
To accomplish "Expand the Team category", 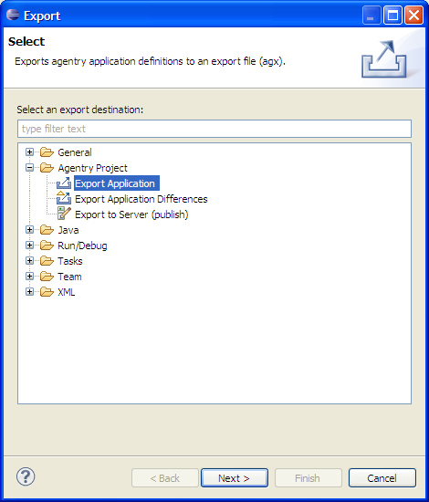I will 29,277.
